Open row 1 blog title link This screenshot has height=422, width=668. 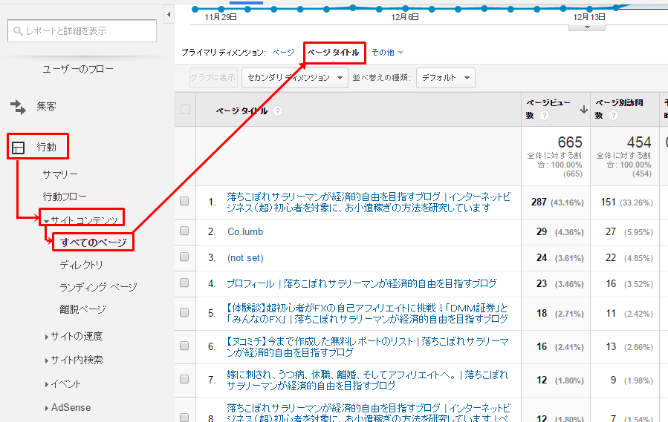pos(369,202)
